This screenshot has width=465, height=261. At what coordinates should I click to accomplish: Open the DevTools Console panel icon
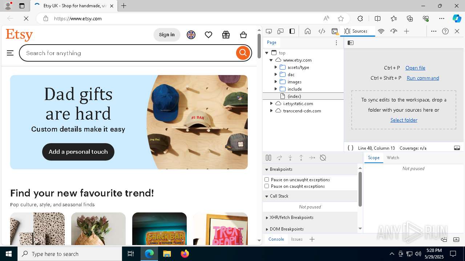coord(335,31)
